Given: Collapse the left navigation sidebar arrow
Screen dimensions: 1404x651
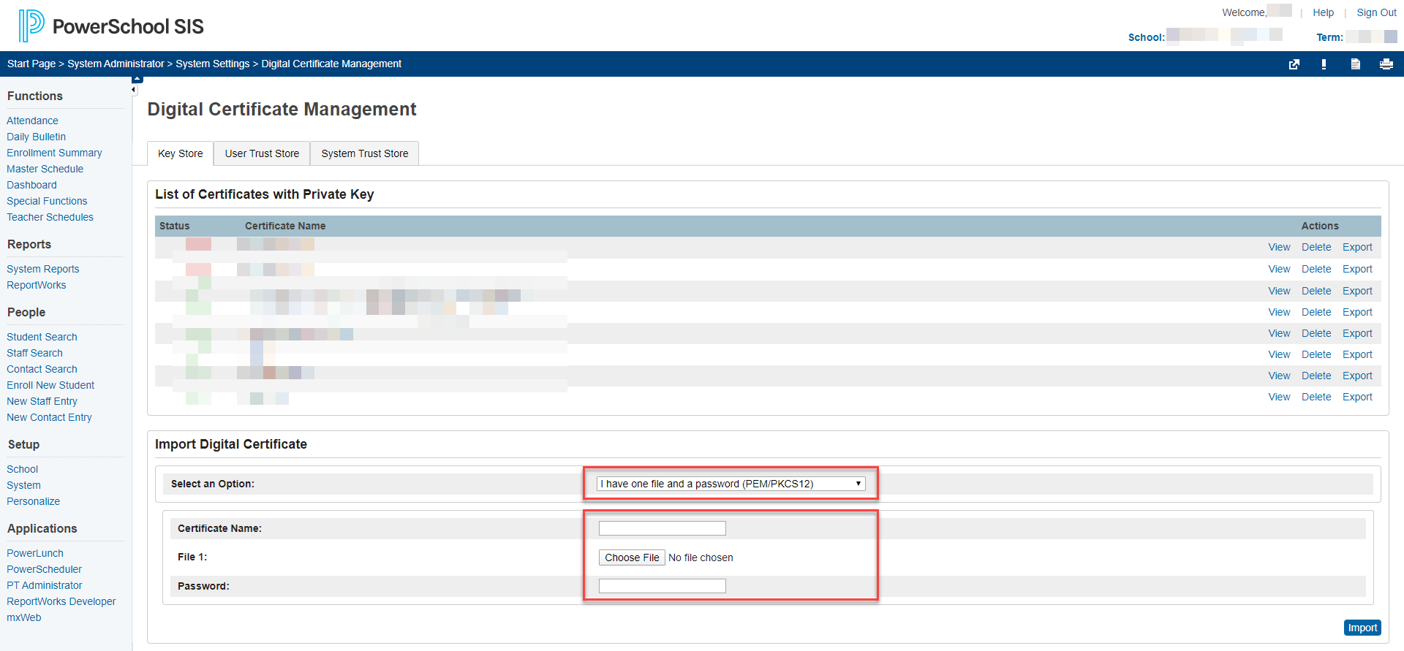Looking at the screenshot, I should [134, 90].
